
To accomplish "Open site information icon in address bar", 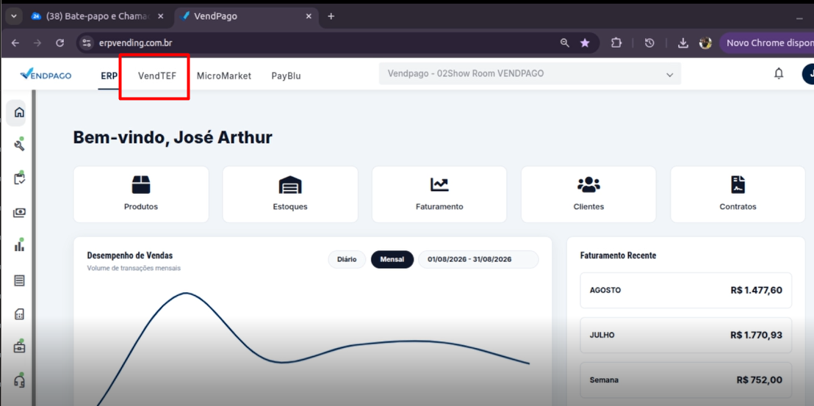I will point(87,43).
